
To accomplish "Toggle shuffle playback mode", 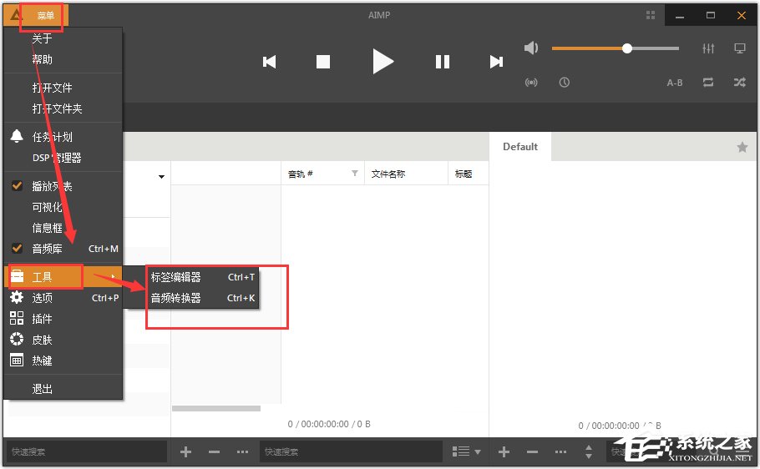I will pyautogui.click(x=739, y=82).
